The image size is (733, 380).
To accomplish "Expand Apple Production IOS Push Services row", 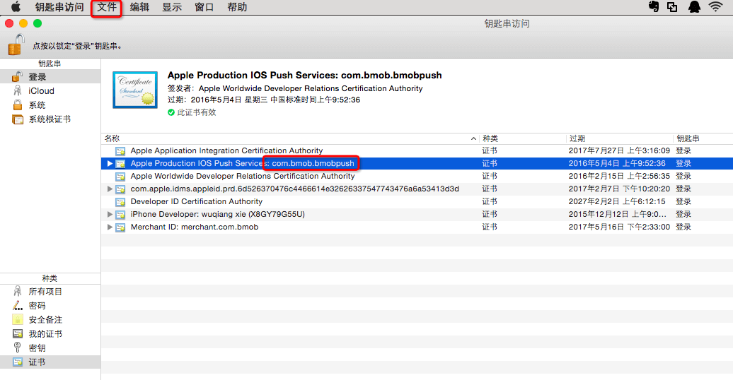I will click(x=110, y=163).
